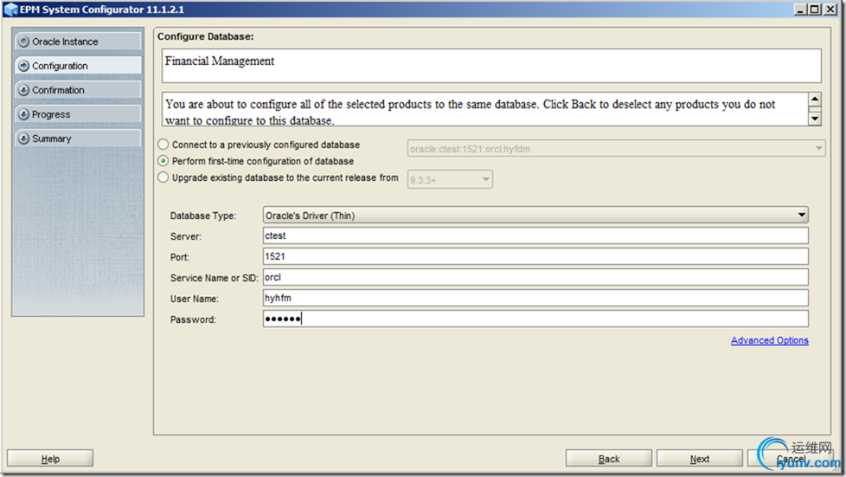Screen dimensions: 846x477
Task: Select the Summary step label
Action: 52,139
